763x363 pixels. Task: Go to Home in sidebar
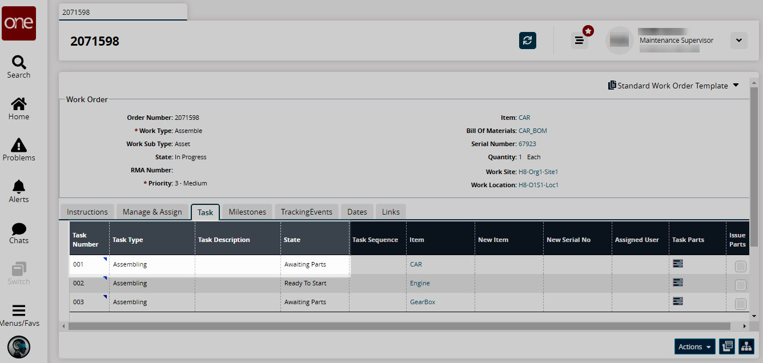coord(19,108)
